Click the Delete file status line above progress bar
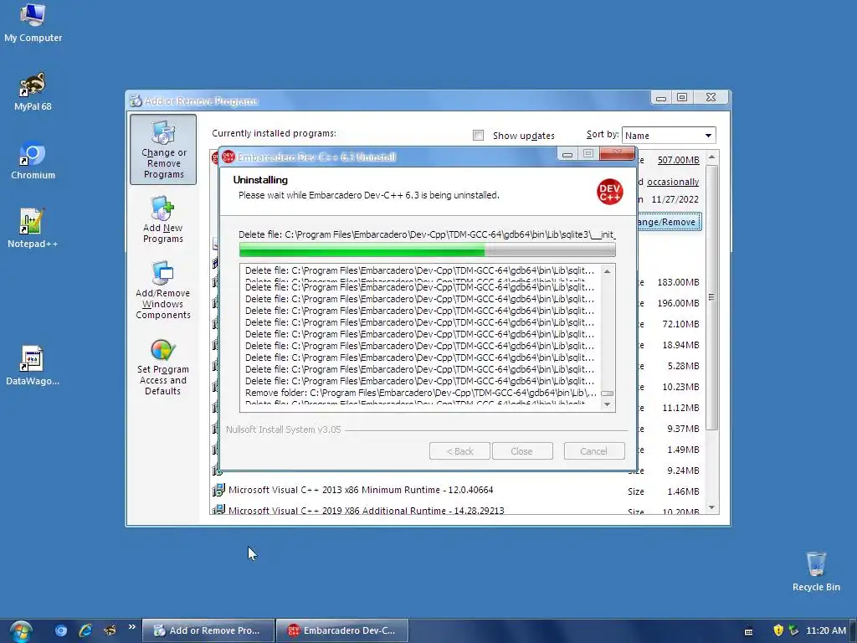Screen dimensions: 857x643 click(427, 234)
